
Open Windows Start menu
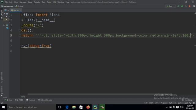point(3,107)
